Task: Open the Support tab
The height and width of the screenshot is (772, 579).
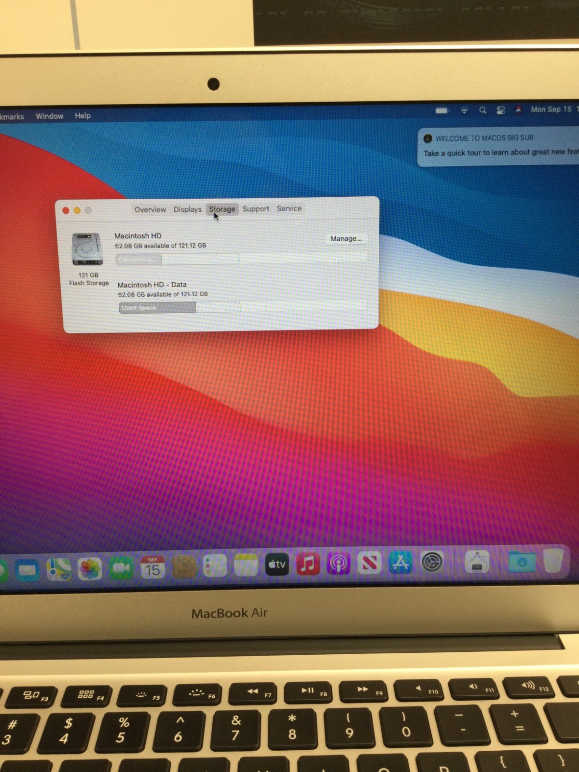Action: tap(256, 208)
